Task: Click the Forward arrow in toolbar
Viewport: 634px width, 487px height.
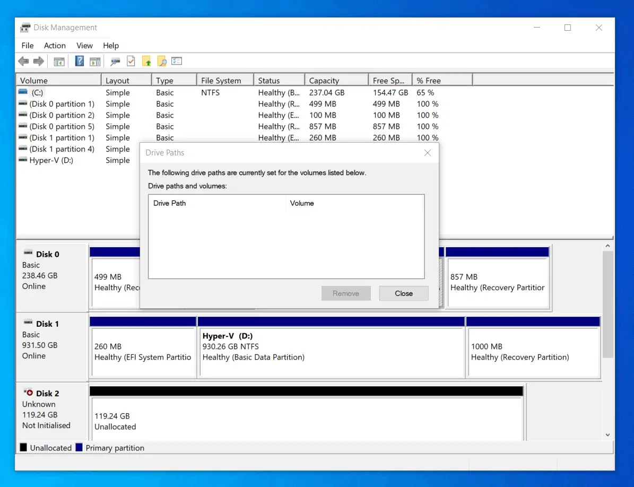Action: (38, 61)
